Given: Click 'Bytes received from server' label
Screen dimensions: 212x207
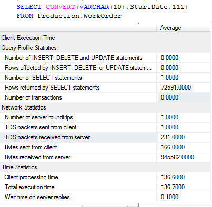Looking at the screenshot, I should coord(37,157).
